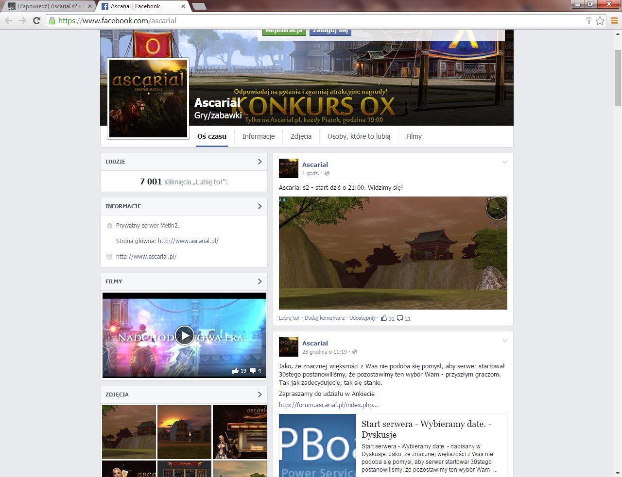Open the first photo thumbnail under ZDJĘCIA
This screenshot has height=477, width=622.
point(129,432)
